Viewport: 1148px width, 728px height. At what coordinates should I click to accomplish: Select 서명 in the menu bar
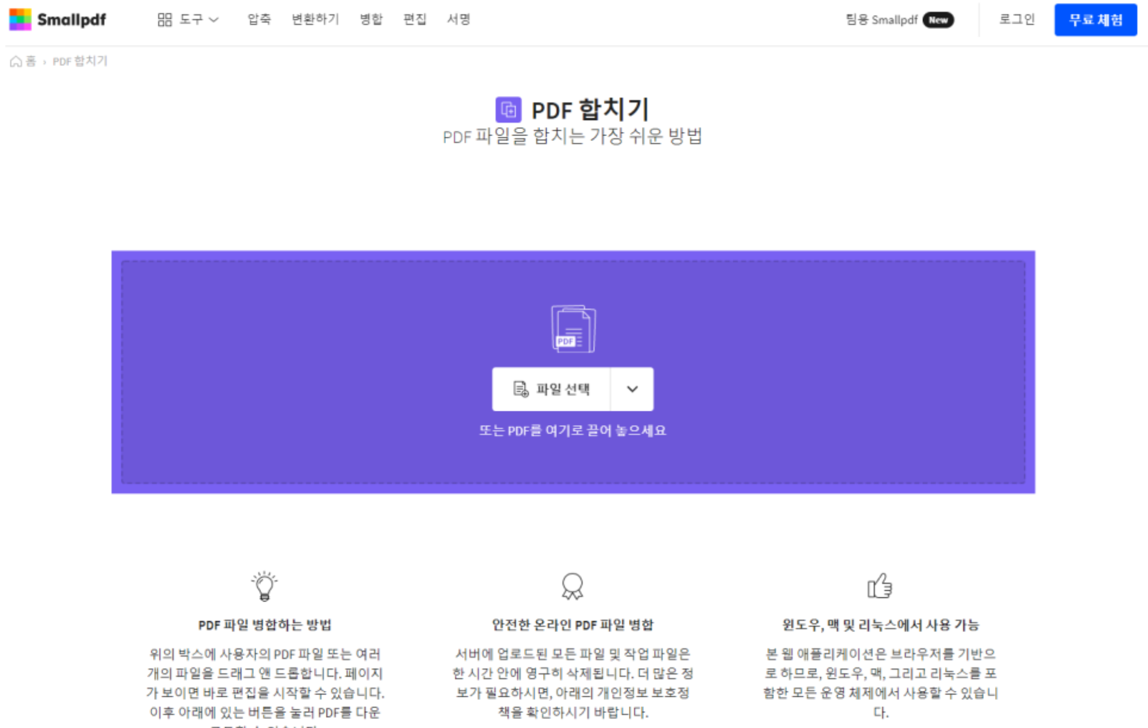point(458,19)
